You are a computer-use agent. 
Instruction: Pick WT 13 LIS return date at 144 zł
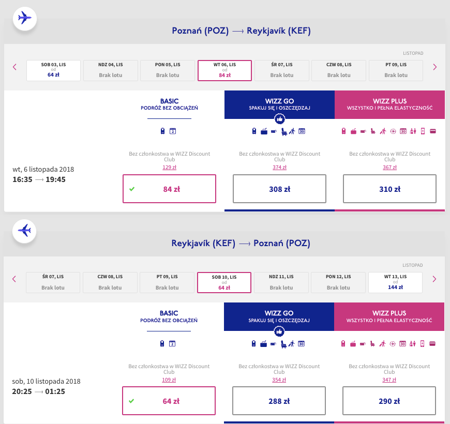point(395,283)
